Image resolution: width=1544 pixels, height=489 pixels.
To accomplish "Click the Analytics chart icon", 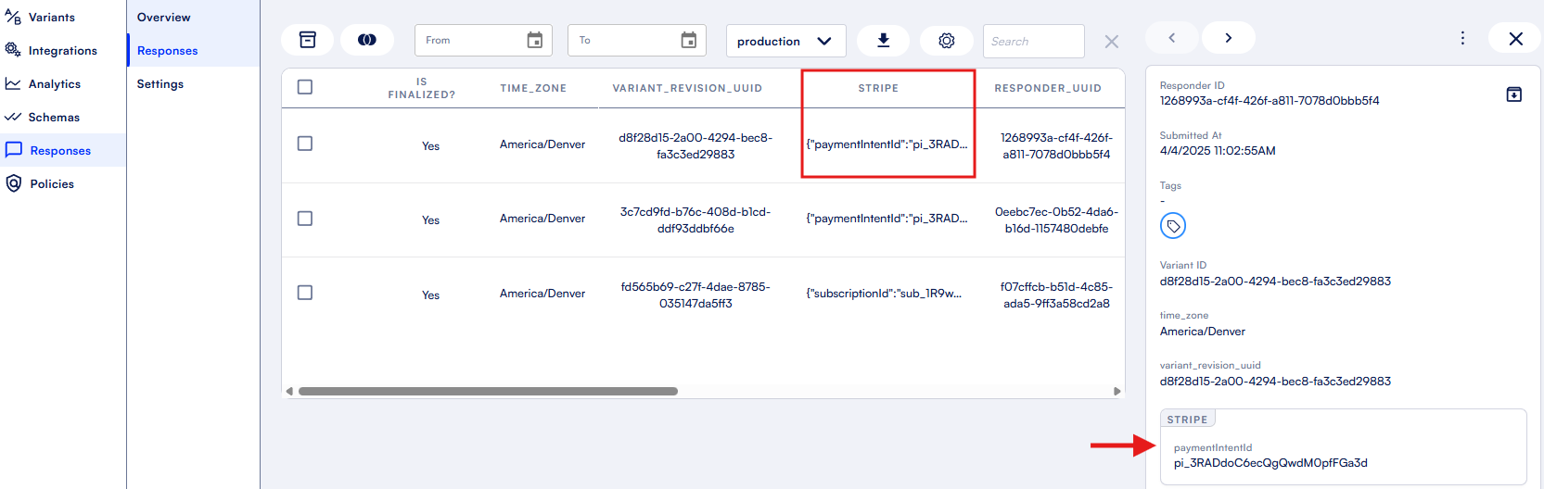I will click(13, 83).
